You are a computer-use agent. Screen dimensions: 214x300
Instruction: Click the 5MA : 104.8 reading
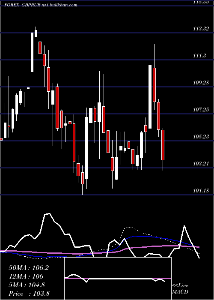click(x=27, y=285)
